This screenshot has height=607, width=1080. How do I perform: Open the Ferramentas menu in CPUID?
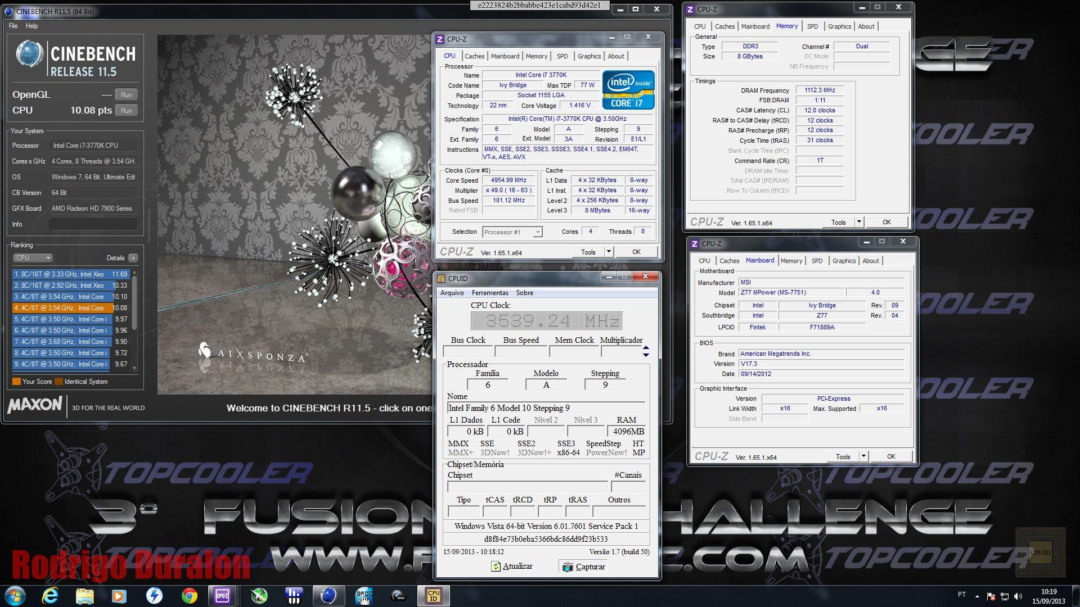tap(490, 293)
